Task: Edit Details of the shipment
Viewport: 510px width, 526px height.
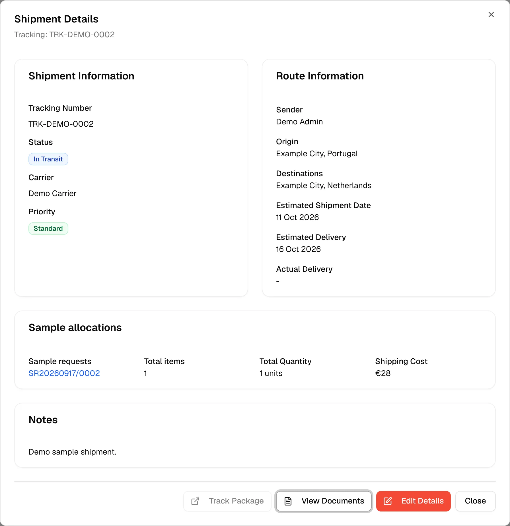Action: (x=413, y=501)
